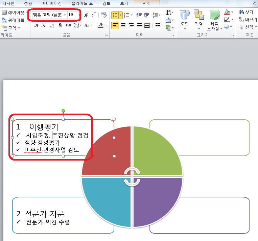
Task: Toggle underline text formatting
Action: point(52,25)
